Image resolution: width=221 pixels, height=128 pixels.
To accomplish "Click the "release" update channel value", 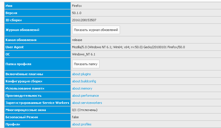I will tap(77, 40).
